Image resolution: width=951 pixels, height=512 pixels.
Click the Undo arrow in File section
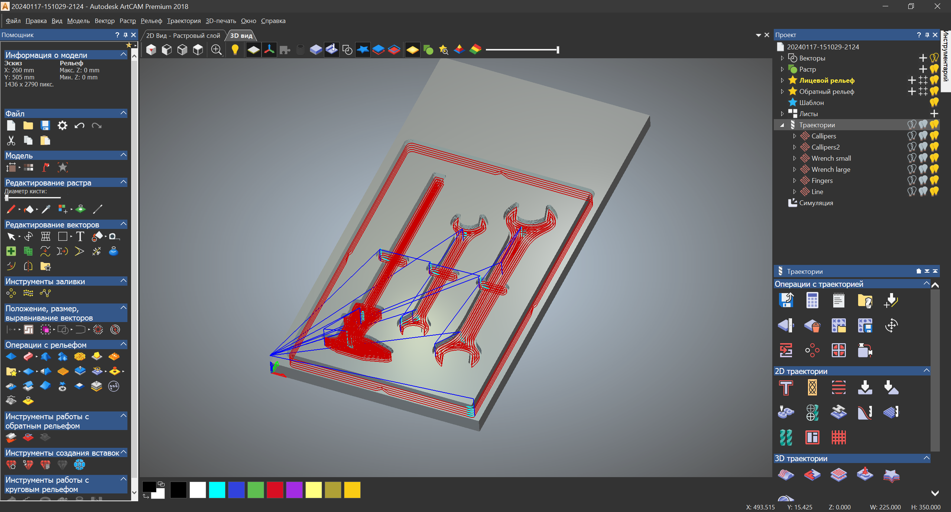(79, 126)
